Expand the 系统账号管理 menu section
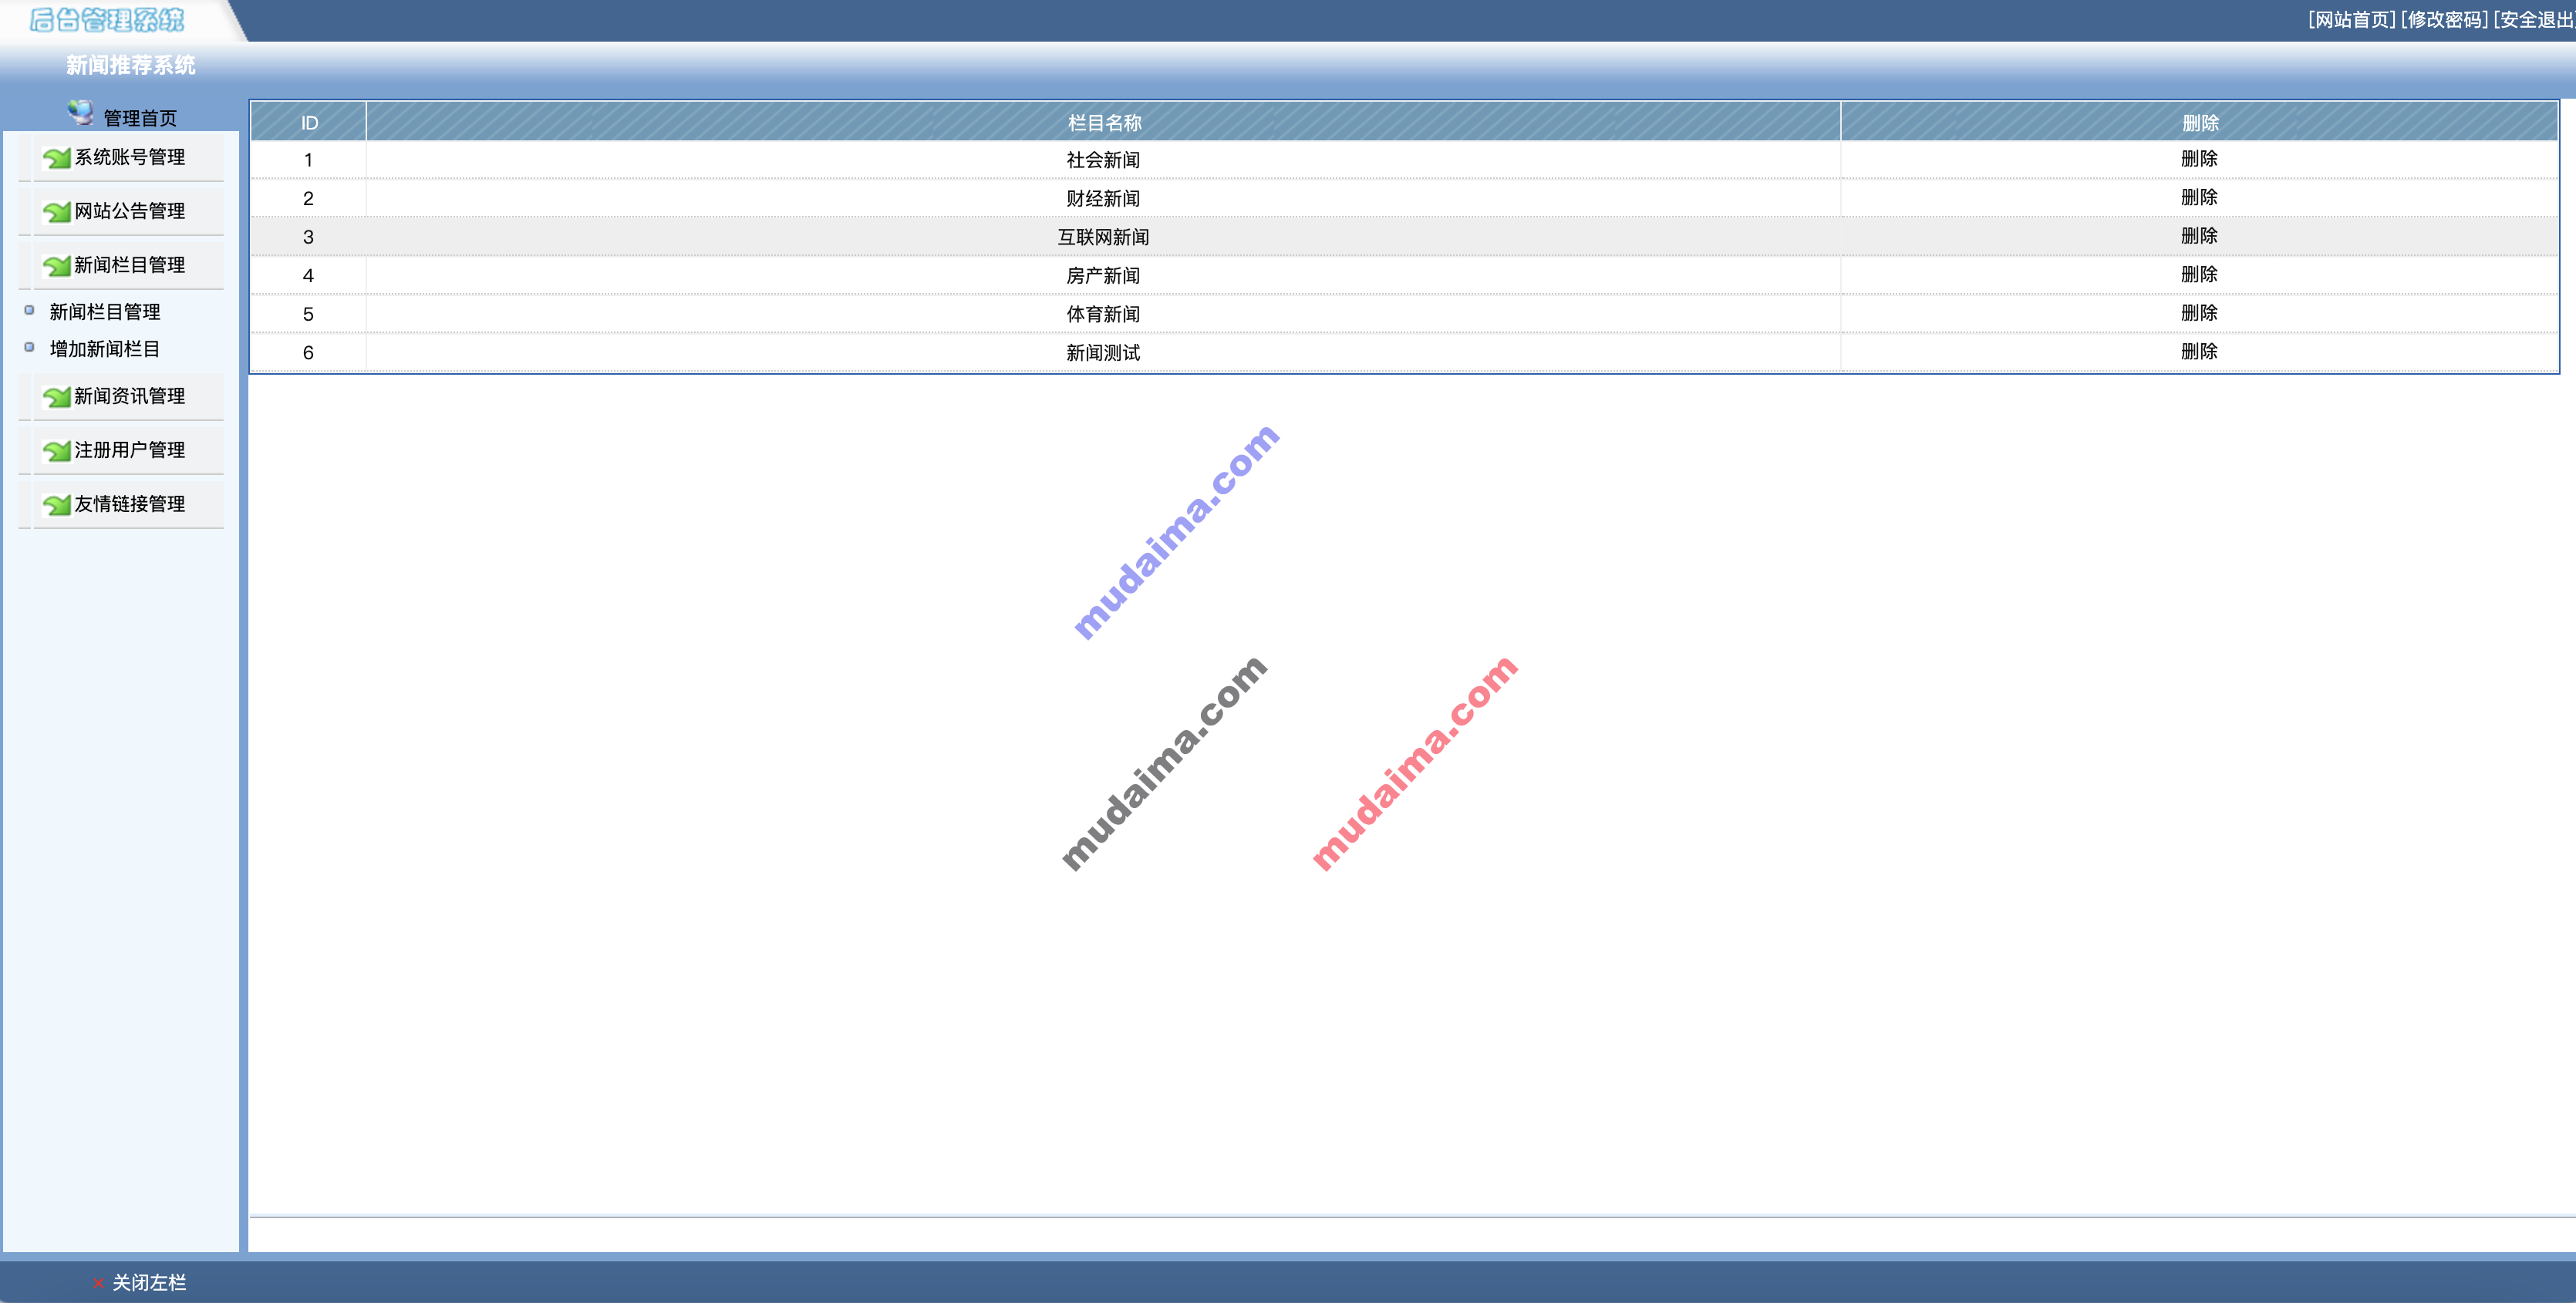The width and height of the screenshot is (2576, 1303). [130, 157]
